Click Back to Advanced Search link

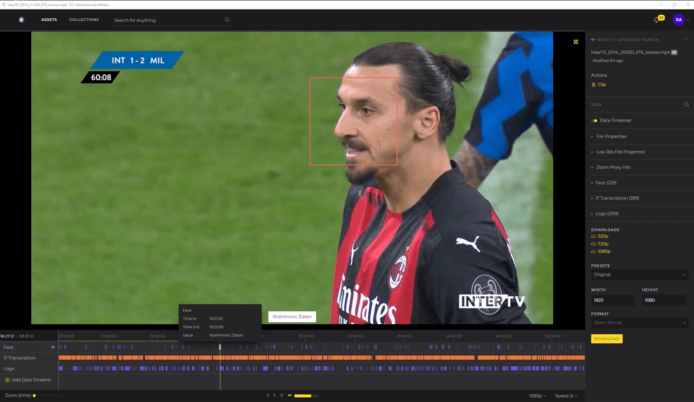coord(625,40)
